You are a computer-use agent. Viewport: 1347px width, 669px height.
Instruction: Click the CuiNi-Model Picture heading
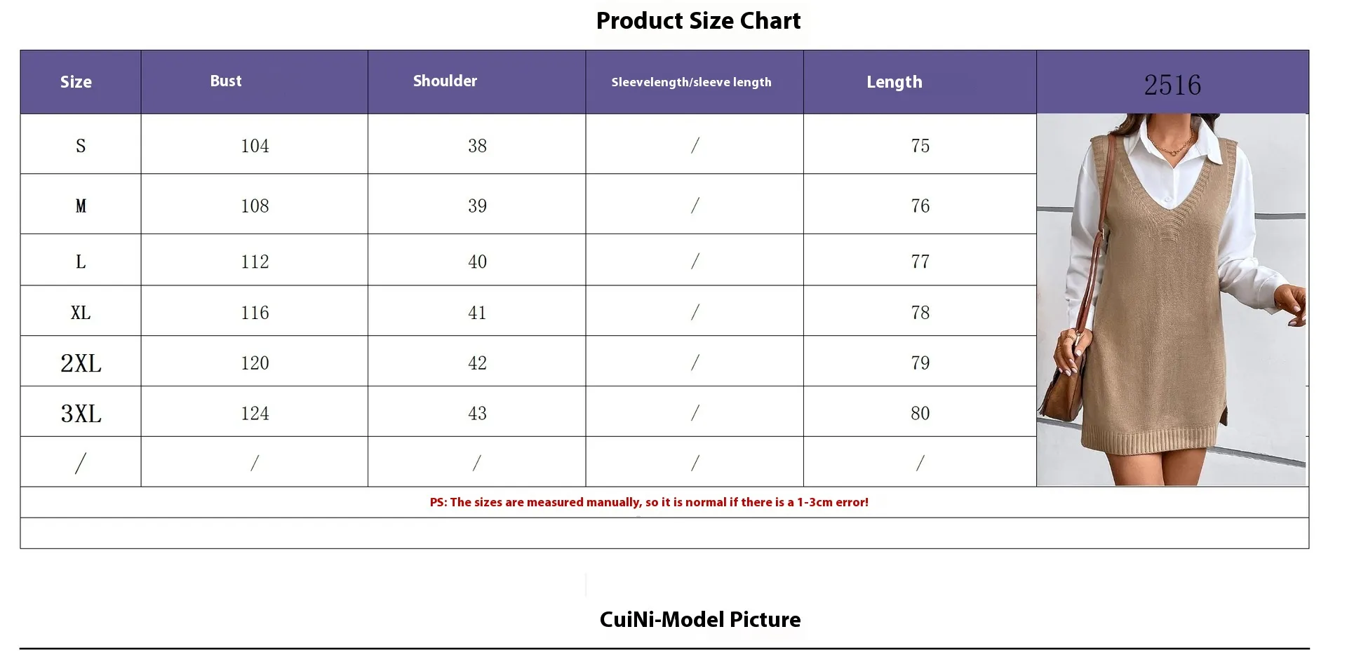(x=700, y=620)
